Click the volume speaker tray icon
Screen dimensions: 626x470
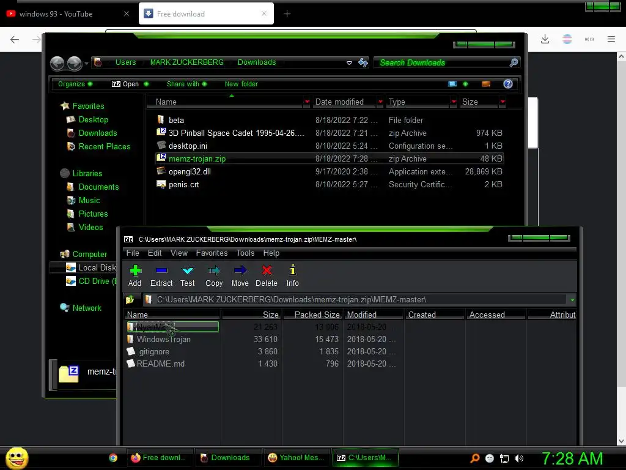[x=518, y=458]
